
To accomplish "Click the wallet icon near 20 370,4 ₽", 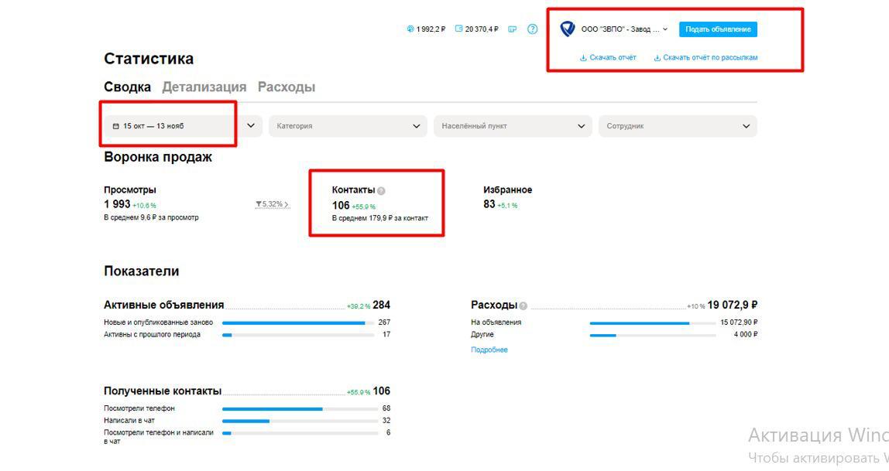I will (x=458, y=29).
